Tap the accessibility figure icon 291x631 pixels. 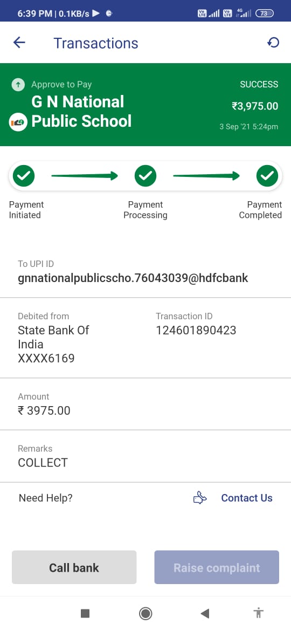tap(259, 613)
